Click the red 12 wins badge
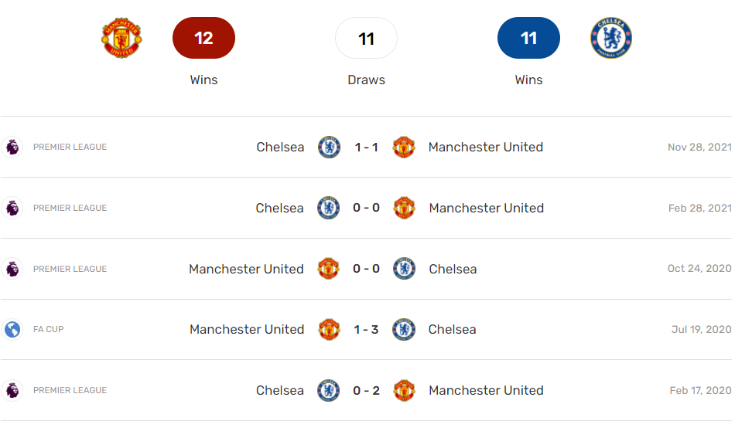 tap(203, 39)
